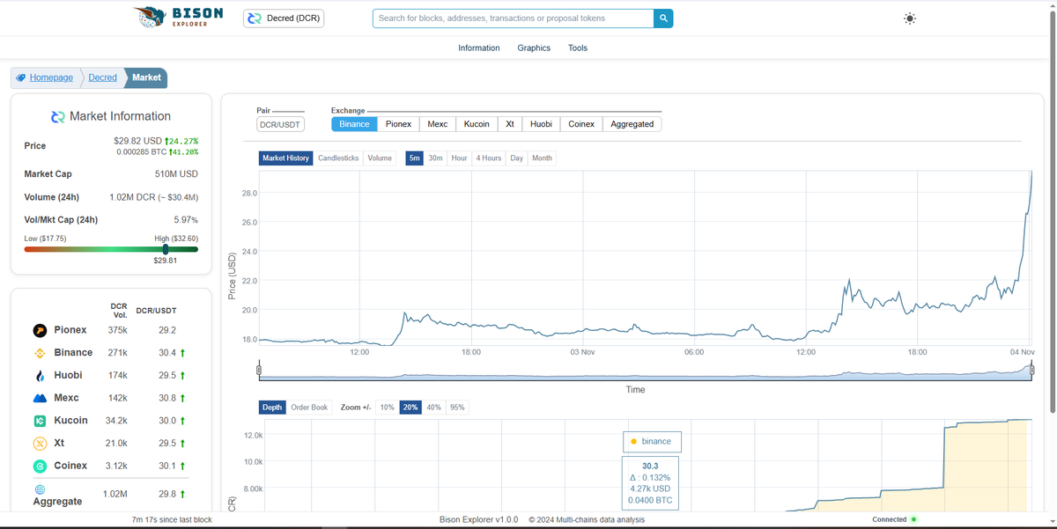Click the Decred logo in Market Information
The image size is (1057, 529).
(58, 116)
